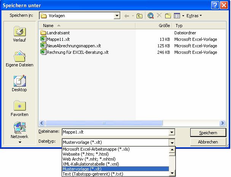The image size is (231, 177).
Task: Select the NeueAbrechnungsmappen.xlt file name
Action: coord(74,46)
